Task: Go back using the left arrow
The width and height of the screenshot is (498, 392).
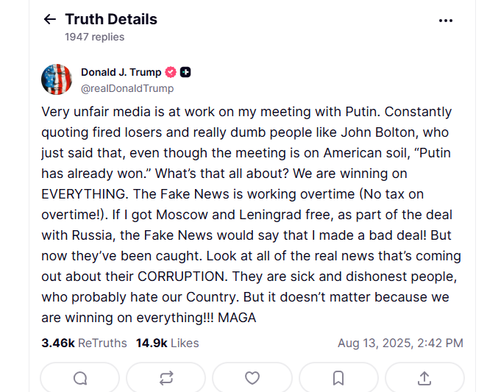Action: pyautogui.click(x=50, y=20)
